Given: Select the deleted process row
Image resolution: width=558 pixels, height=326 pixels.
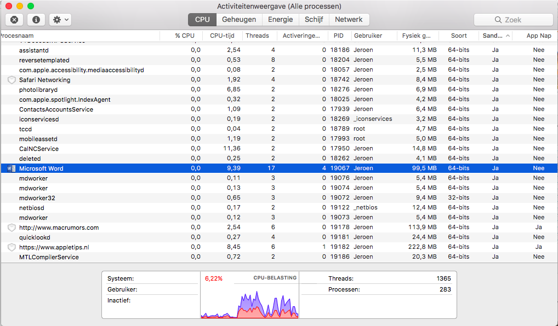Looking at the screenshot, I should (279, 159).
